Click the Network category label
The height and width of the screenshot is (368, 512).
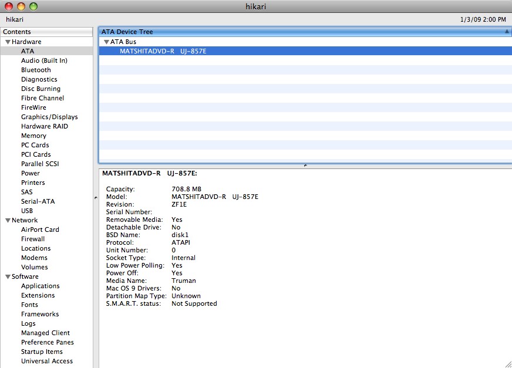pyautogui.click(x=25, y=221)
